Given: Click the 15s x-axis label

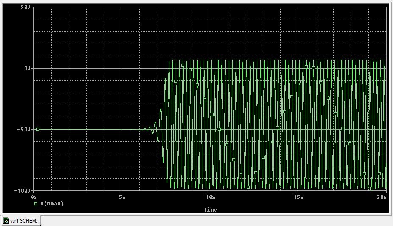Looking at the screenshot, I should (x=298, y=197).
